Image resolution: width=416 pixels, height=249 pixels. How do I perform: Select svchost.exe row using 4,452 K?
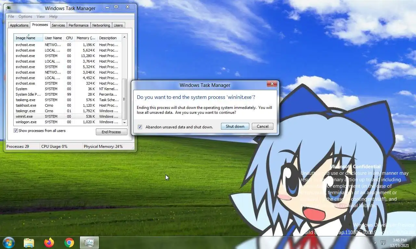[67, 78]
